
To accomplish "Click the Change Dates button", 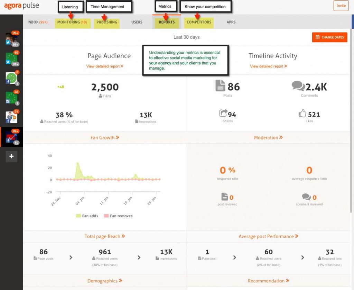I will pyautogui.click(x=329, y=37).
